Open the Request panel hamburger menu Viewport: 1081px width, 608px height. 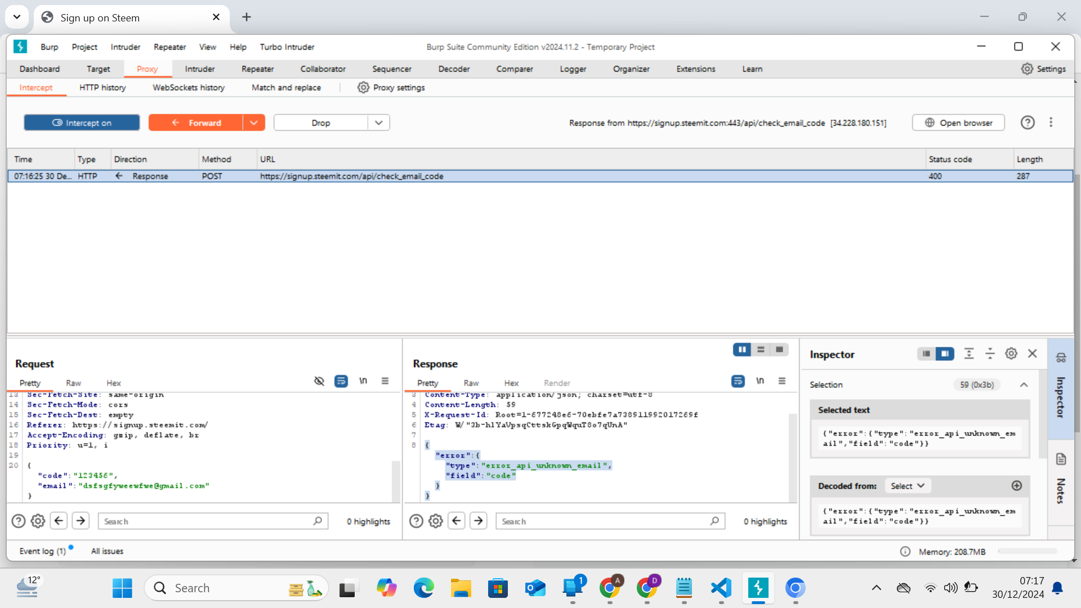(385, 381)
